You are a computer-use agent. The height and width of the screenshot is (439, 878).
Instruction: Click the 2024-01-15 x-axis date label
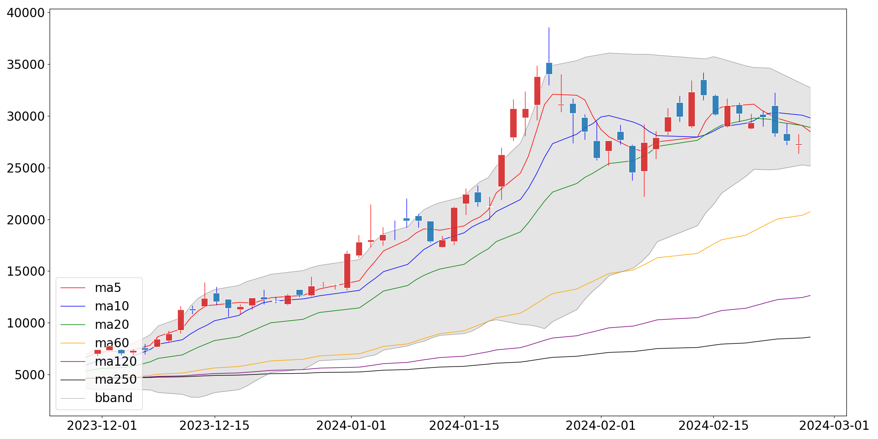click(464, 426)
